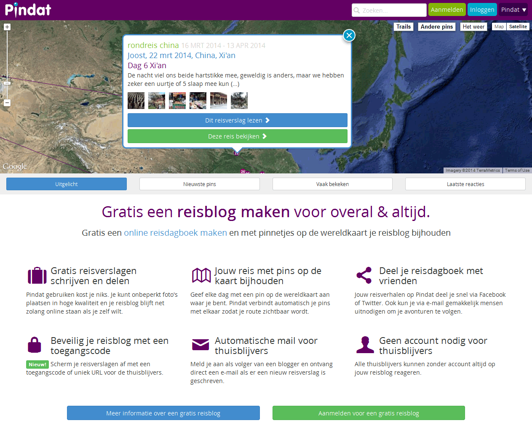Close the map info popup
532x431 pixels.
pyautogui.click(x=349, y=35)
